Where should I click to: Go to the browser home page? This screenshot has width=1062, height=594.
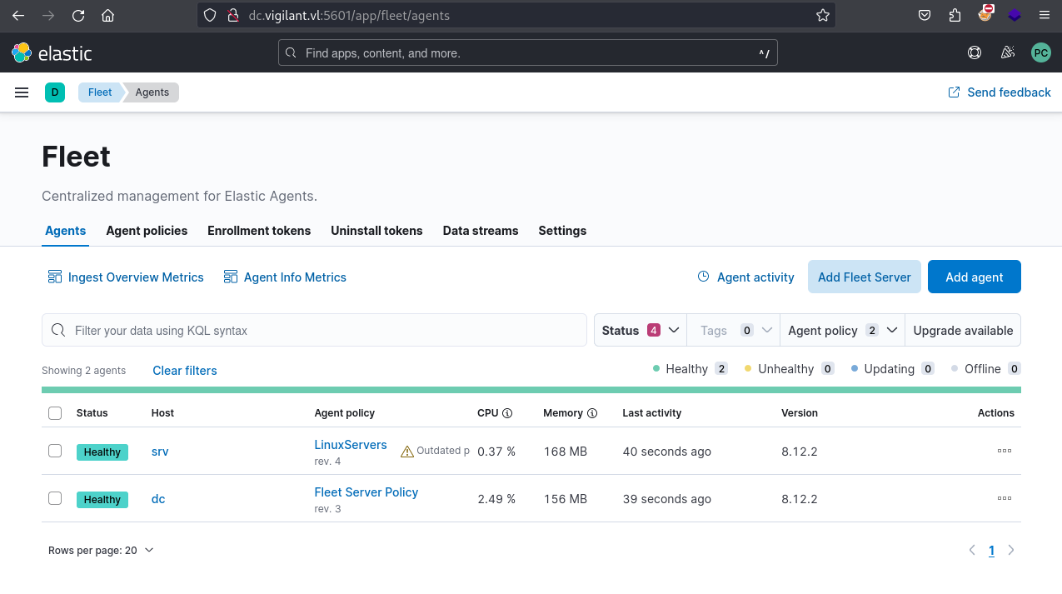[x=107, y=15]
